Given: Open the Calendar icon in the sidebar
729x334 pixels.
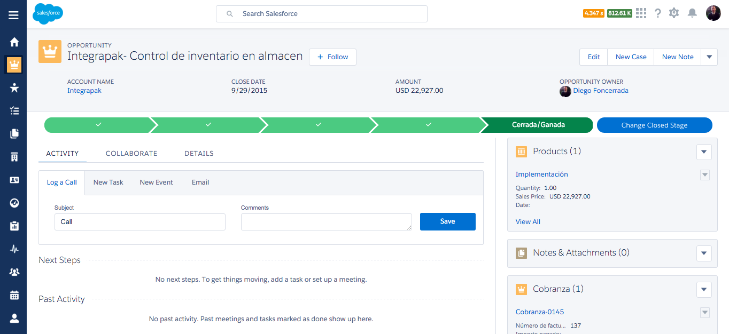Looking at the screenshot, I should pyautogui.click(x=14, y=295).
